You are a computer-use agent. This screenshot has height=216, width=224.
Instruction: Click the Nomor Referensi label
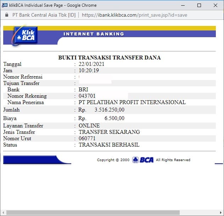coord(23,77)
